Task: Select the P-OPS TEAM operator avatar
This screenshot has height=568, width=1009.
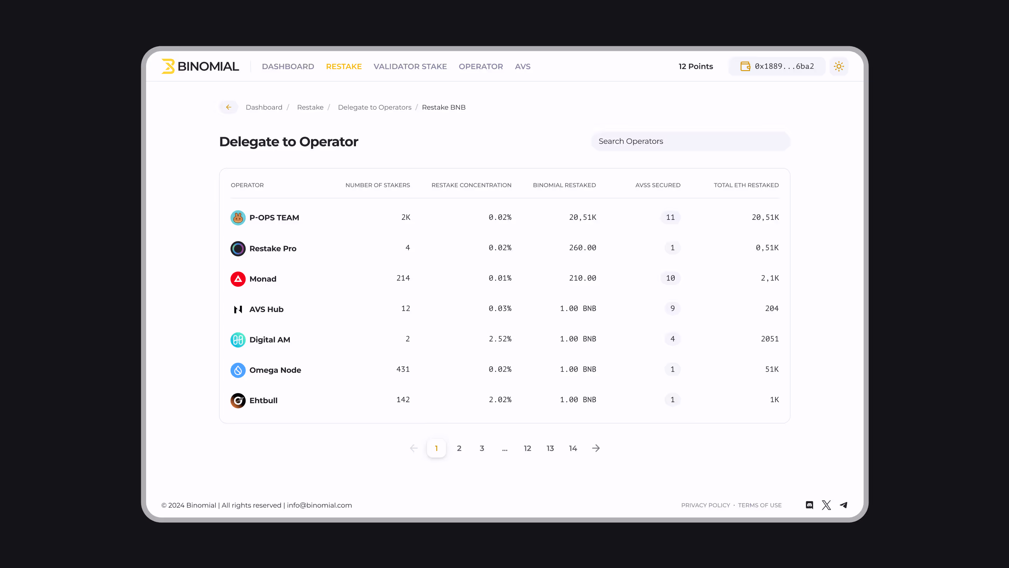Action: pos(238,217)
